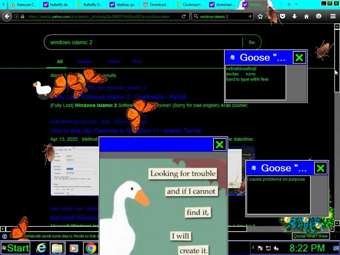Close the Goose note saying sorry
340x255 pixels.
(x=299, y=58)
